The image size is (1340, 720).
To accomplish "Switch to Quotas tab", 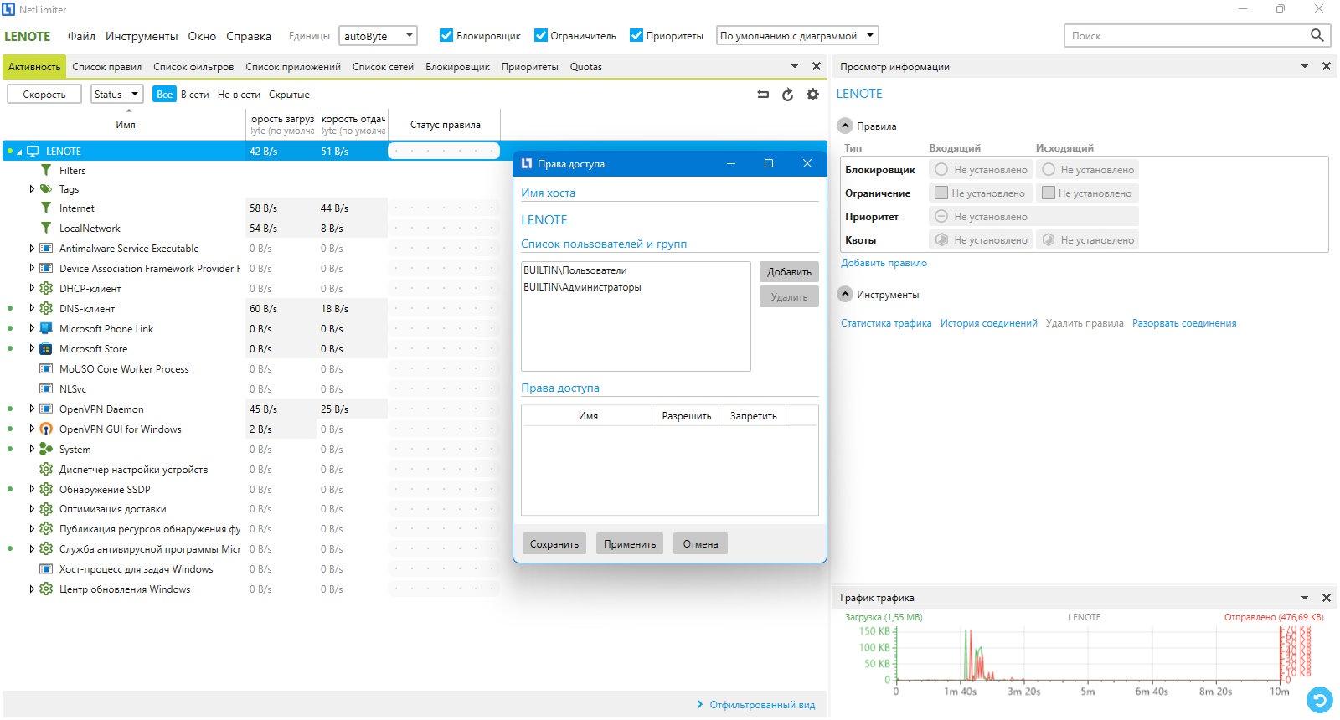I will [586, 67].
